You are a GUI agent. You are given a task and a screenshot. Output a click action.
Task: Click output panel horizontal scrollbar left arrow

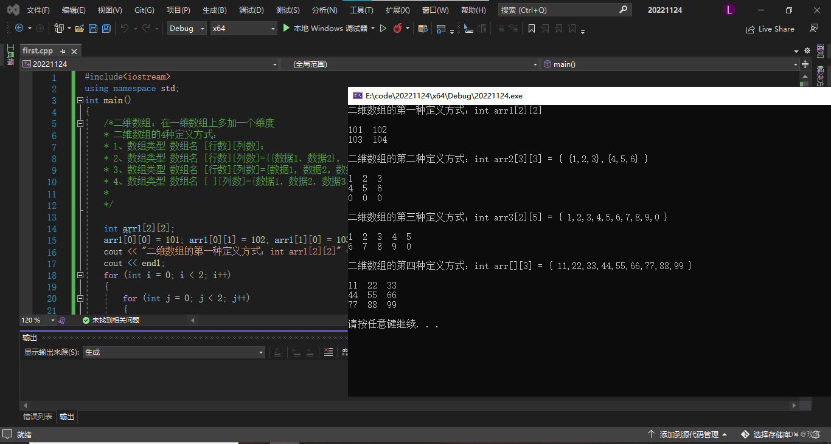[25, 405]
